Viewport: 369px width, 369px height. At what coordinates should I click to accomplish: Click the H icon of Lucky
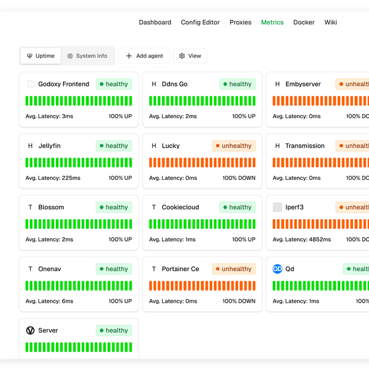pos(154,146)
